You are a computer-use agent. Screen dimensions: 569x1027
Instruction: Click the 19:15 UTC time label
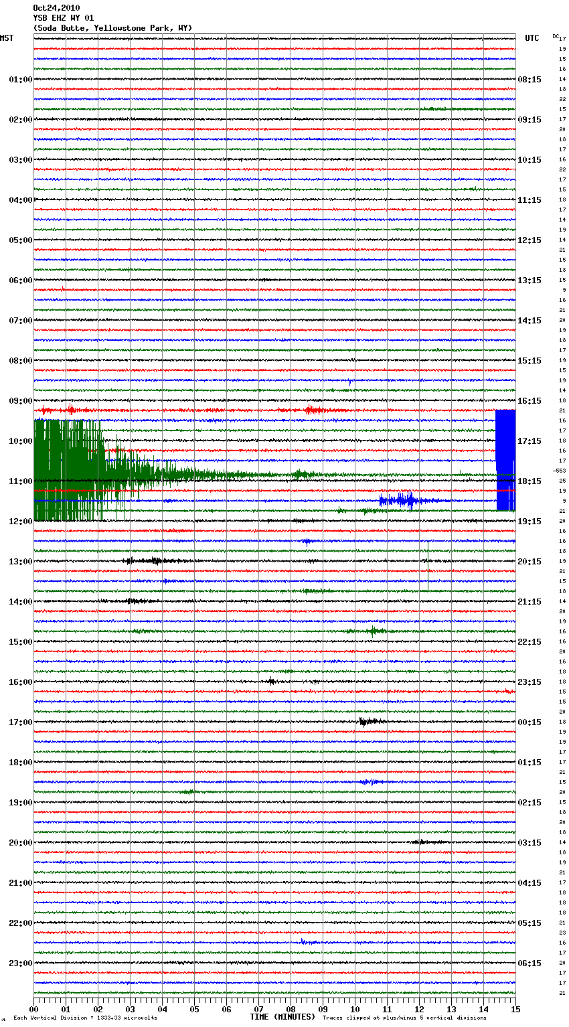530,522
